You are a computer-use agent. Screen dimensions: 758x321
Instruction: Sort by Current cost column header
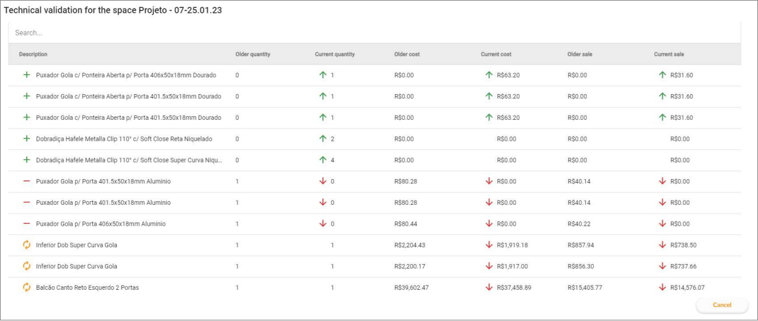tap(496, 54)
